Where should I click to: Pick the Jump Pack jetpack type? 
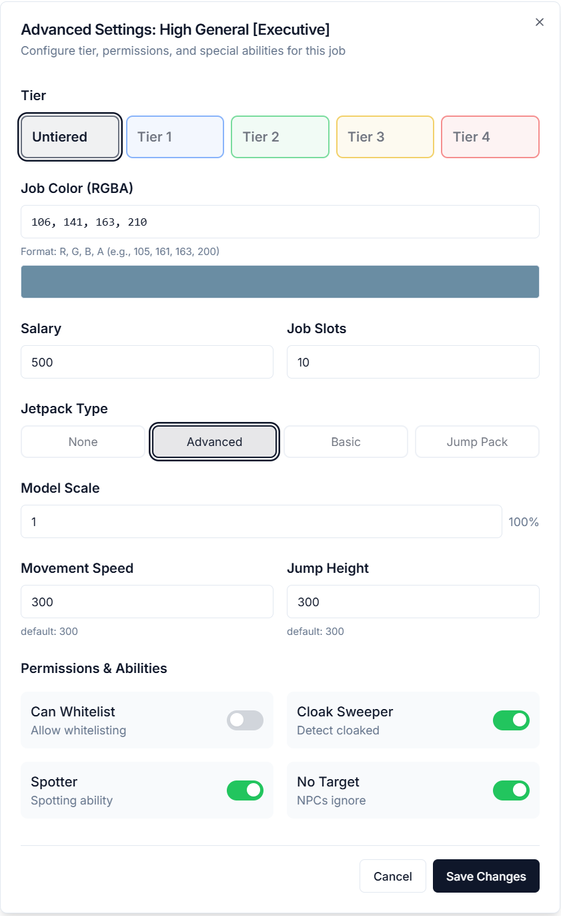pyautogui.click(x=477, y=442)
